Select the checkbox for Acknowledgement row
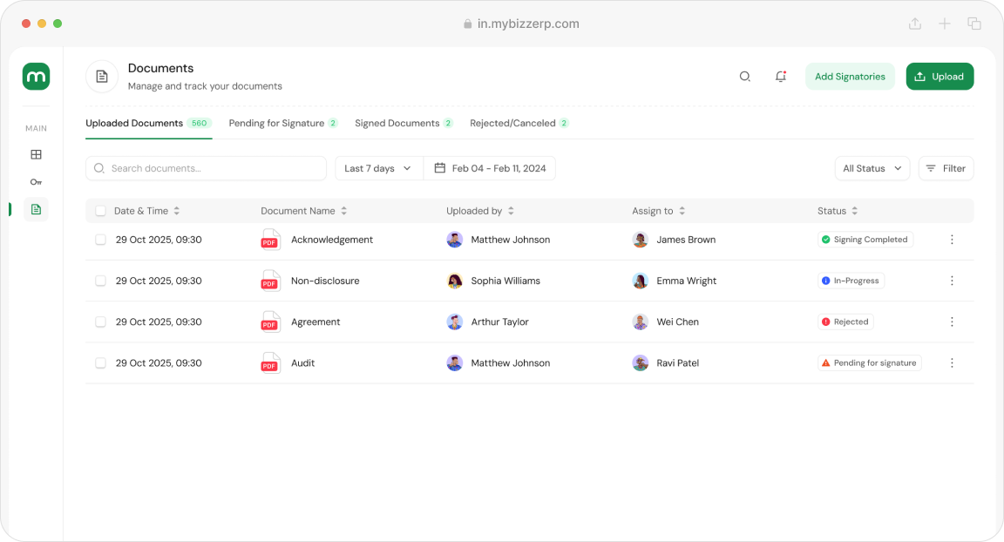 (100, 240)
